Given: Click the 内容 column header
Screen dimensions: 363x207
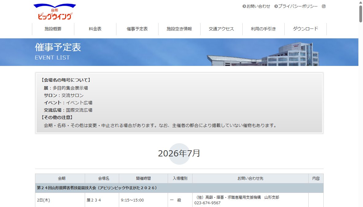Looking at the screenshot, I should point(316,178).
